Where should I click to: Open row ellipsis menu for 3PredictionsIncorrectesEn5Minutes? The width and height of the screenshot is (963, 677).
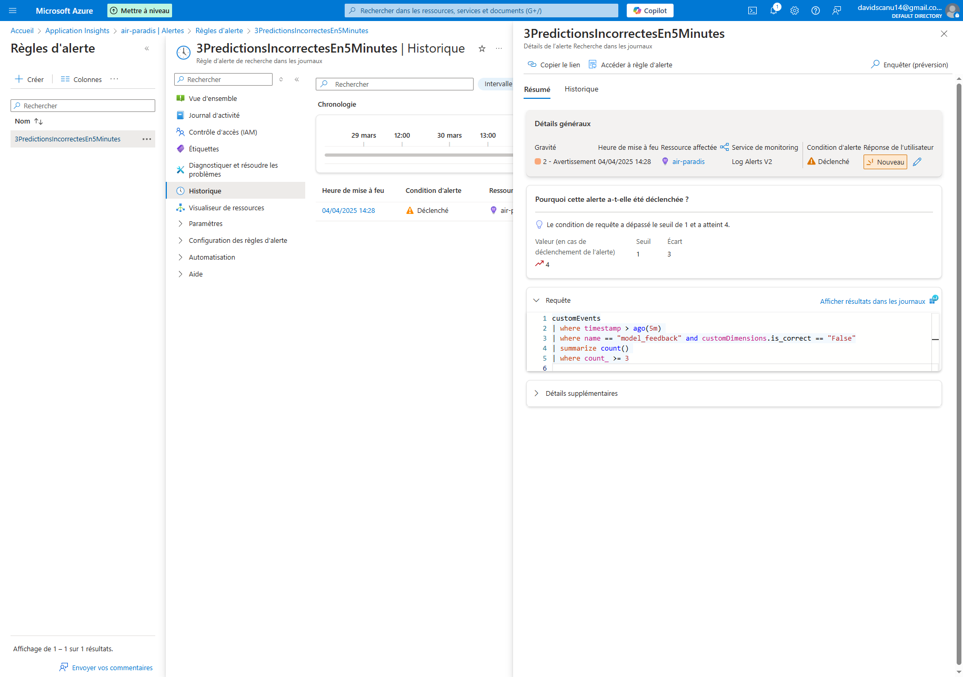pyautogui.click(x=147, y=139)
